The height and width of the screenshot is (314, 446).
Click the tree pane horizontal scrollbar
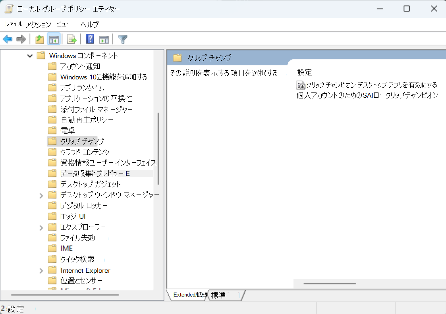click(x=65, y=295)
